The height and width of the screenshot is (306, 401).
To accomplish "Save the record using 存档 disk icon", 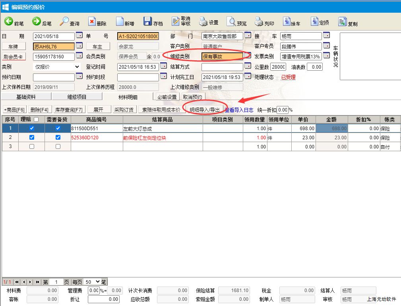I will pyautogui.click(x=147, y=22).
